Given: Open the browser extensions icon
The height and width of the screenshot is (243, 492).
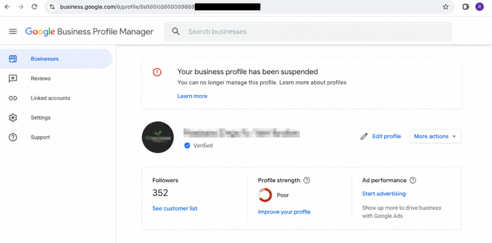Looking at the screenshot, I should (x=466, y=7).
